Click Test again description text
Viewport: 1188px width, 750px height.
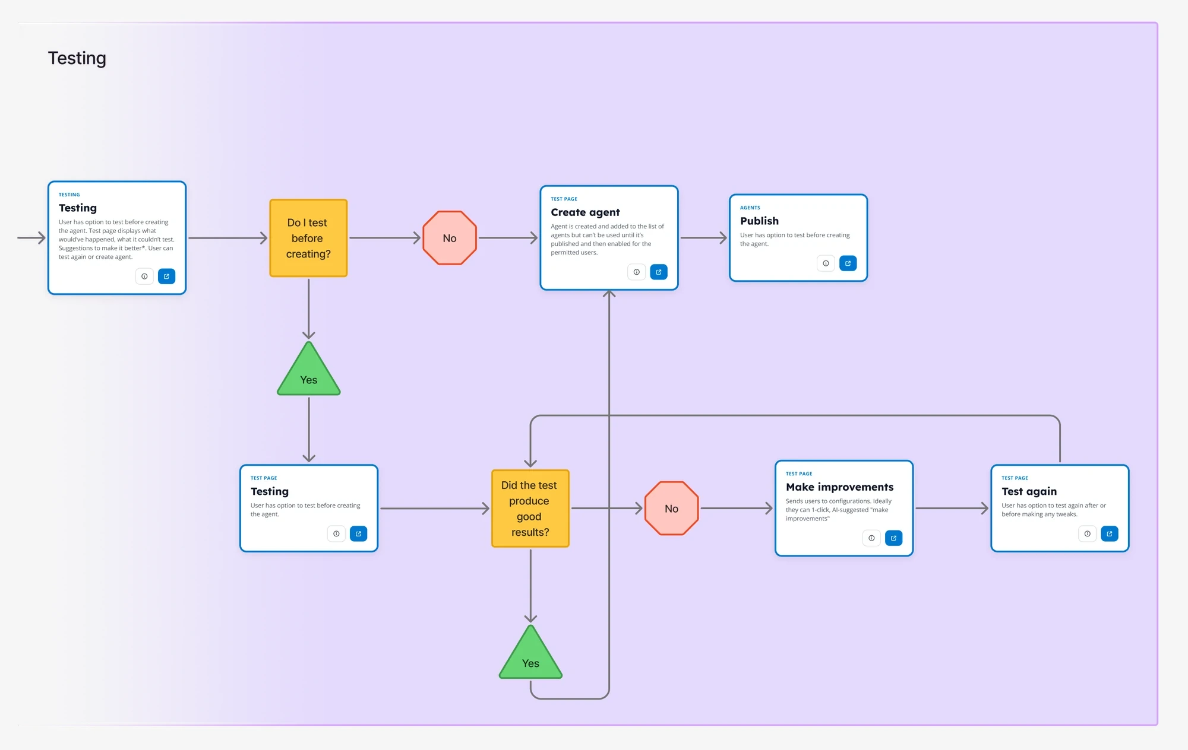tap(1054, 510)
